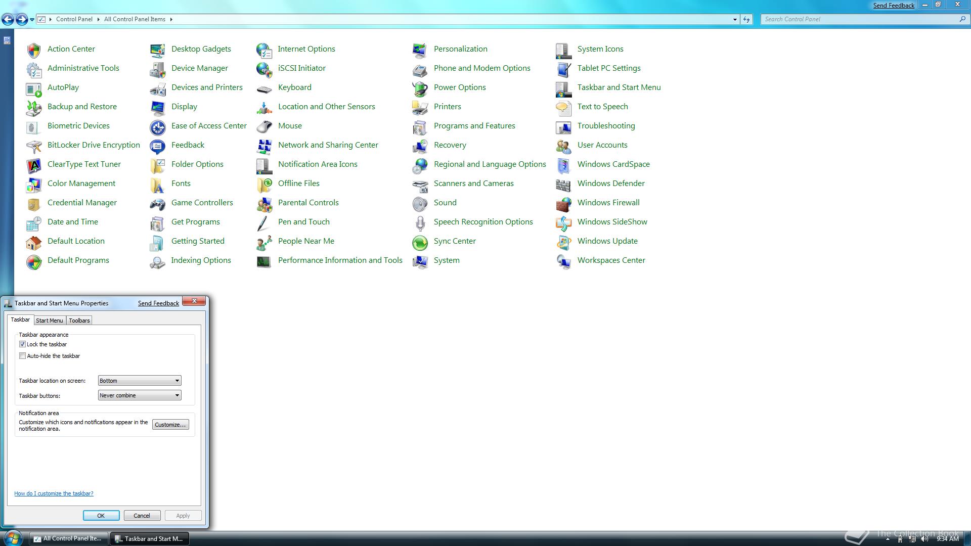Open Troubleshooting link
Screen dimensions: 971x546
606,126
